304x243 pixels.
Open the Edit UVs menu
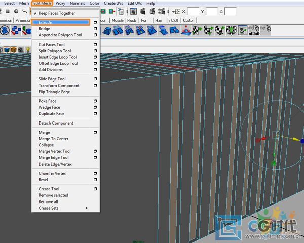[135, 4]
